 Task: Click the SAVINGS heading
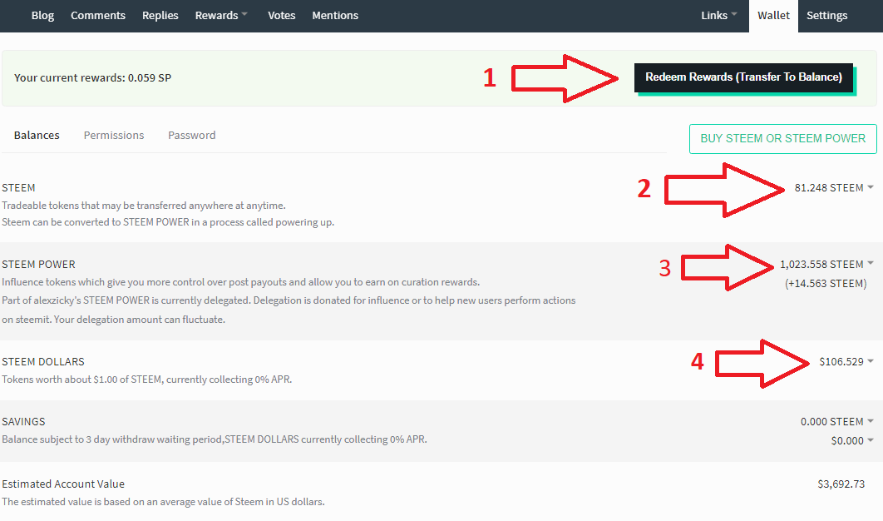[23, 422]
